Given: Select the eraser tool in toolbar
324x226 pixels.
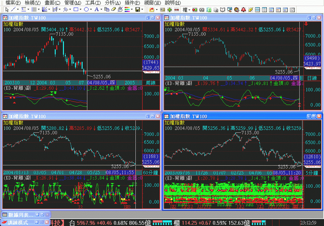Looking at the screenshot, I should [114, 9].
